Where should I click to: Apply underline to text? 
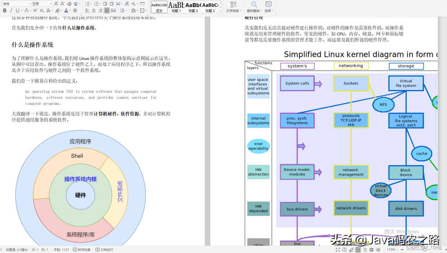[17, 10]
